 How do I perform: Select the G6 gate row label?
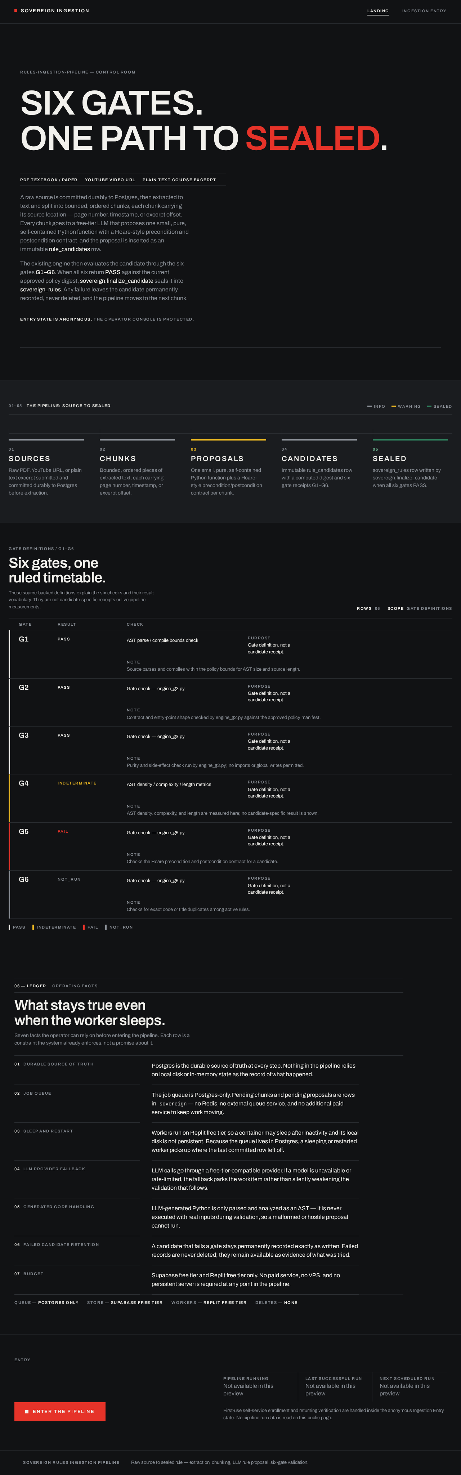[x=23, y=880]
